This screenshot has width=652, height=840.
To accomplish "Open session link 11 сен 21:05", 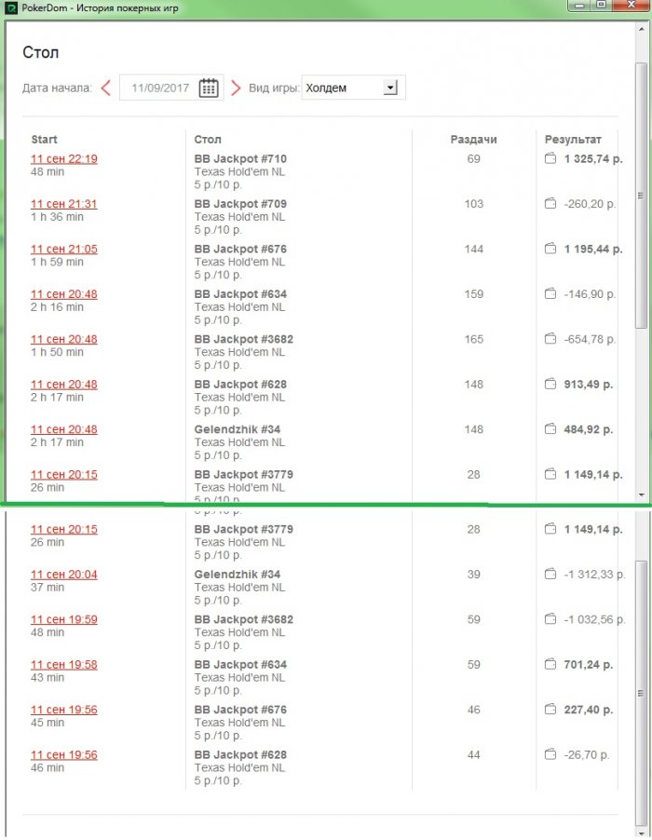I will pos(64,249).
